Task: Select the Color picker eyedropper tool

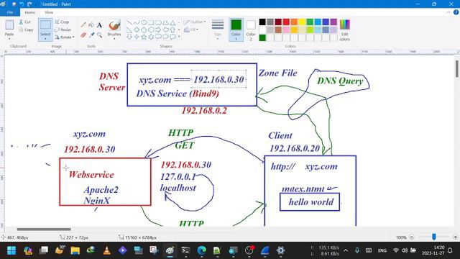Action: point(91,35)
